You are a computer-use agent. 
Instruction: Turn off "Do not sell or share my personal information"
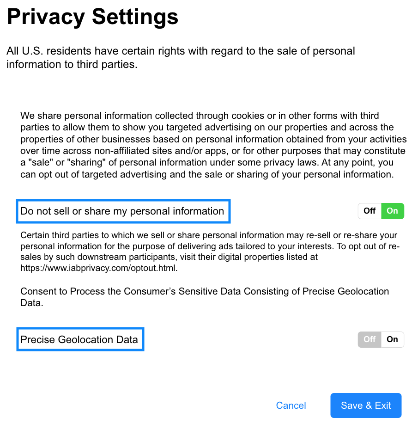(369, 211)
